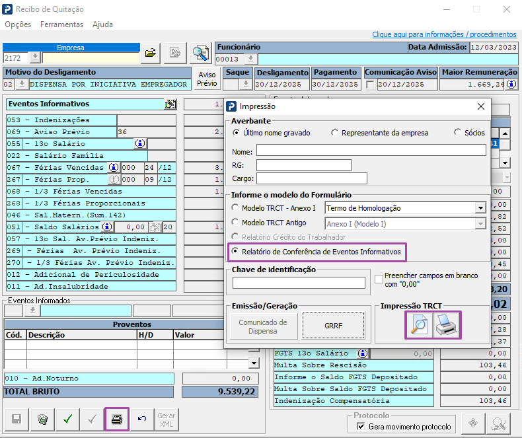The width and height of the screenshot is (522, 438).
Task: Click the Comunicado de Dispensa button
Action: click(x=263, y=326)
